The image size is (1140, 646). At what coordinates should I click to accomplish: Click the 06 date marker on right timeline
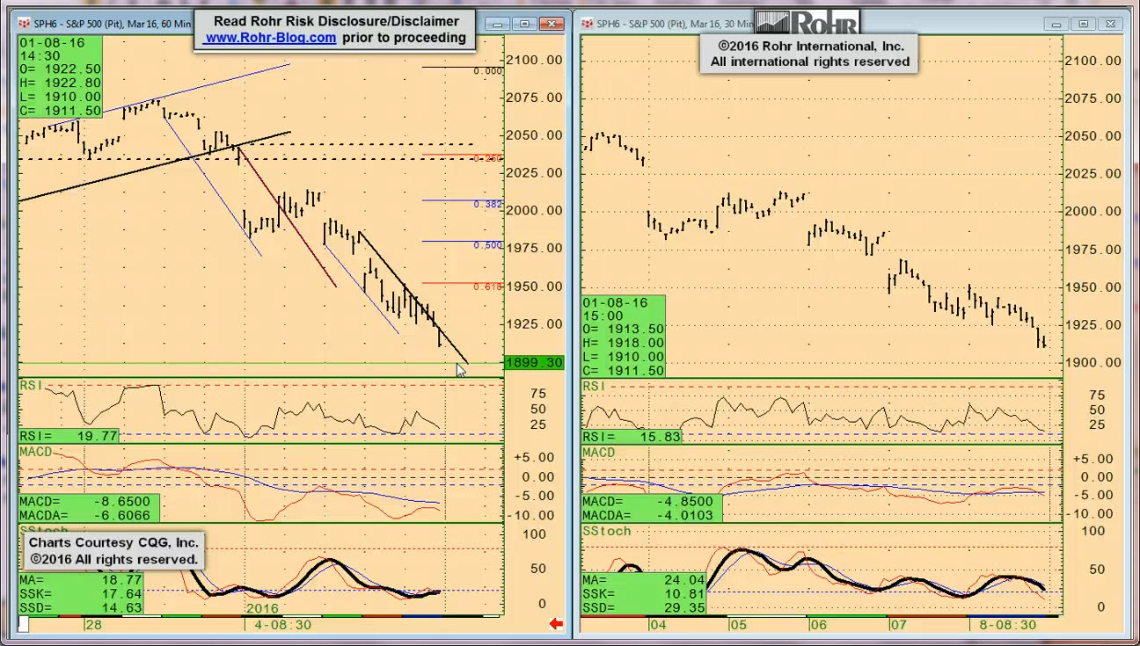pyautogui.click(x=818, y=624)
